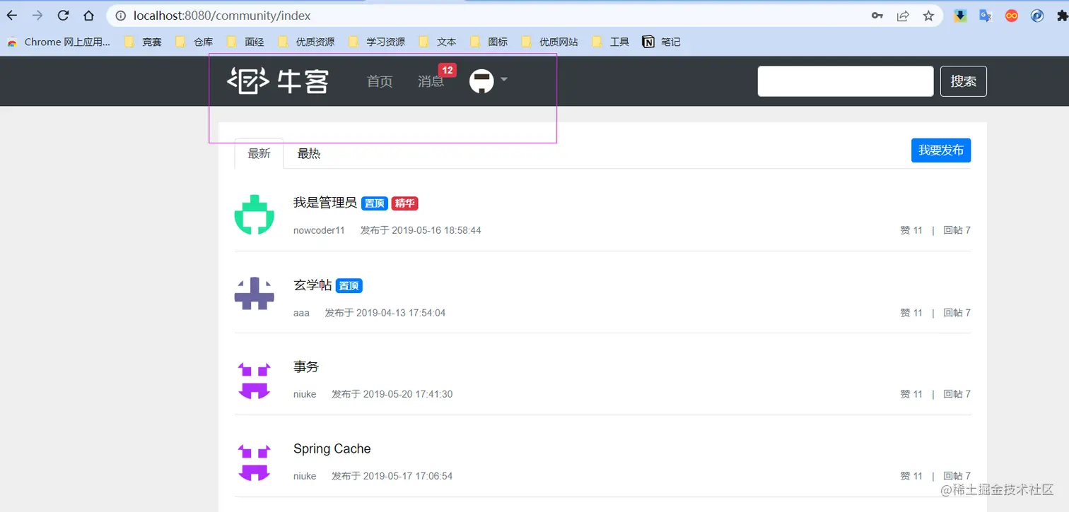Open 消息 messages in the navbar
This screenshot has width=1069, height=512.
(x=431, y=81)
